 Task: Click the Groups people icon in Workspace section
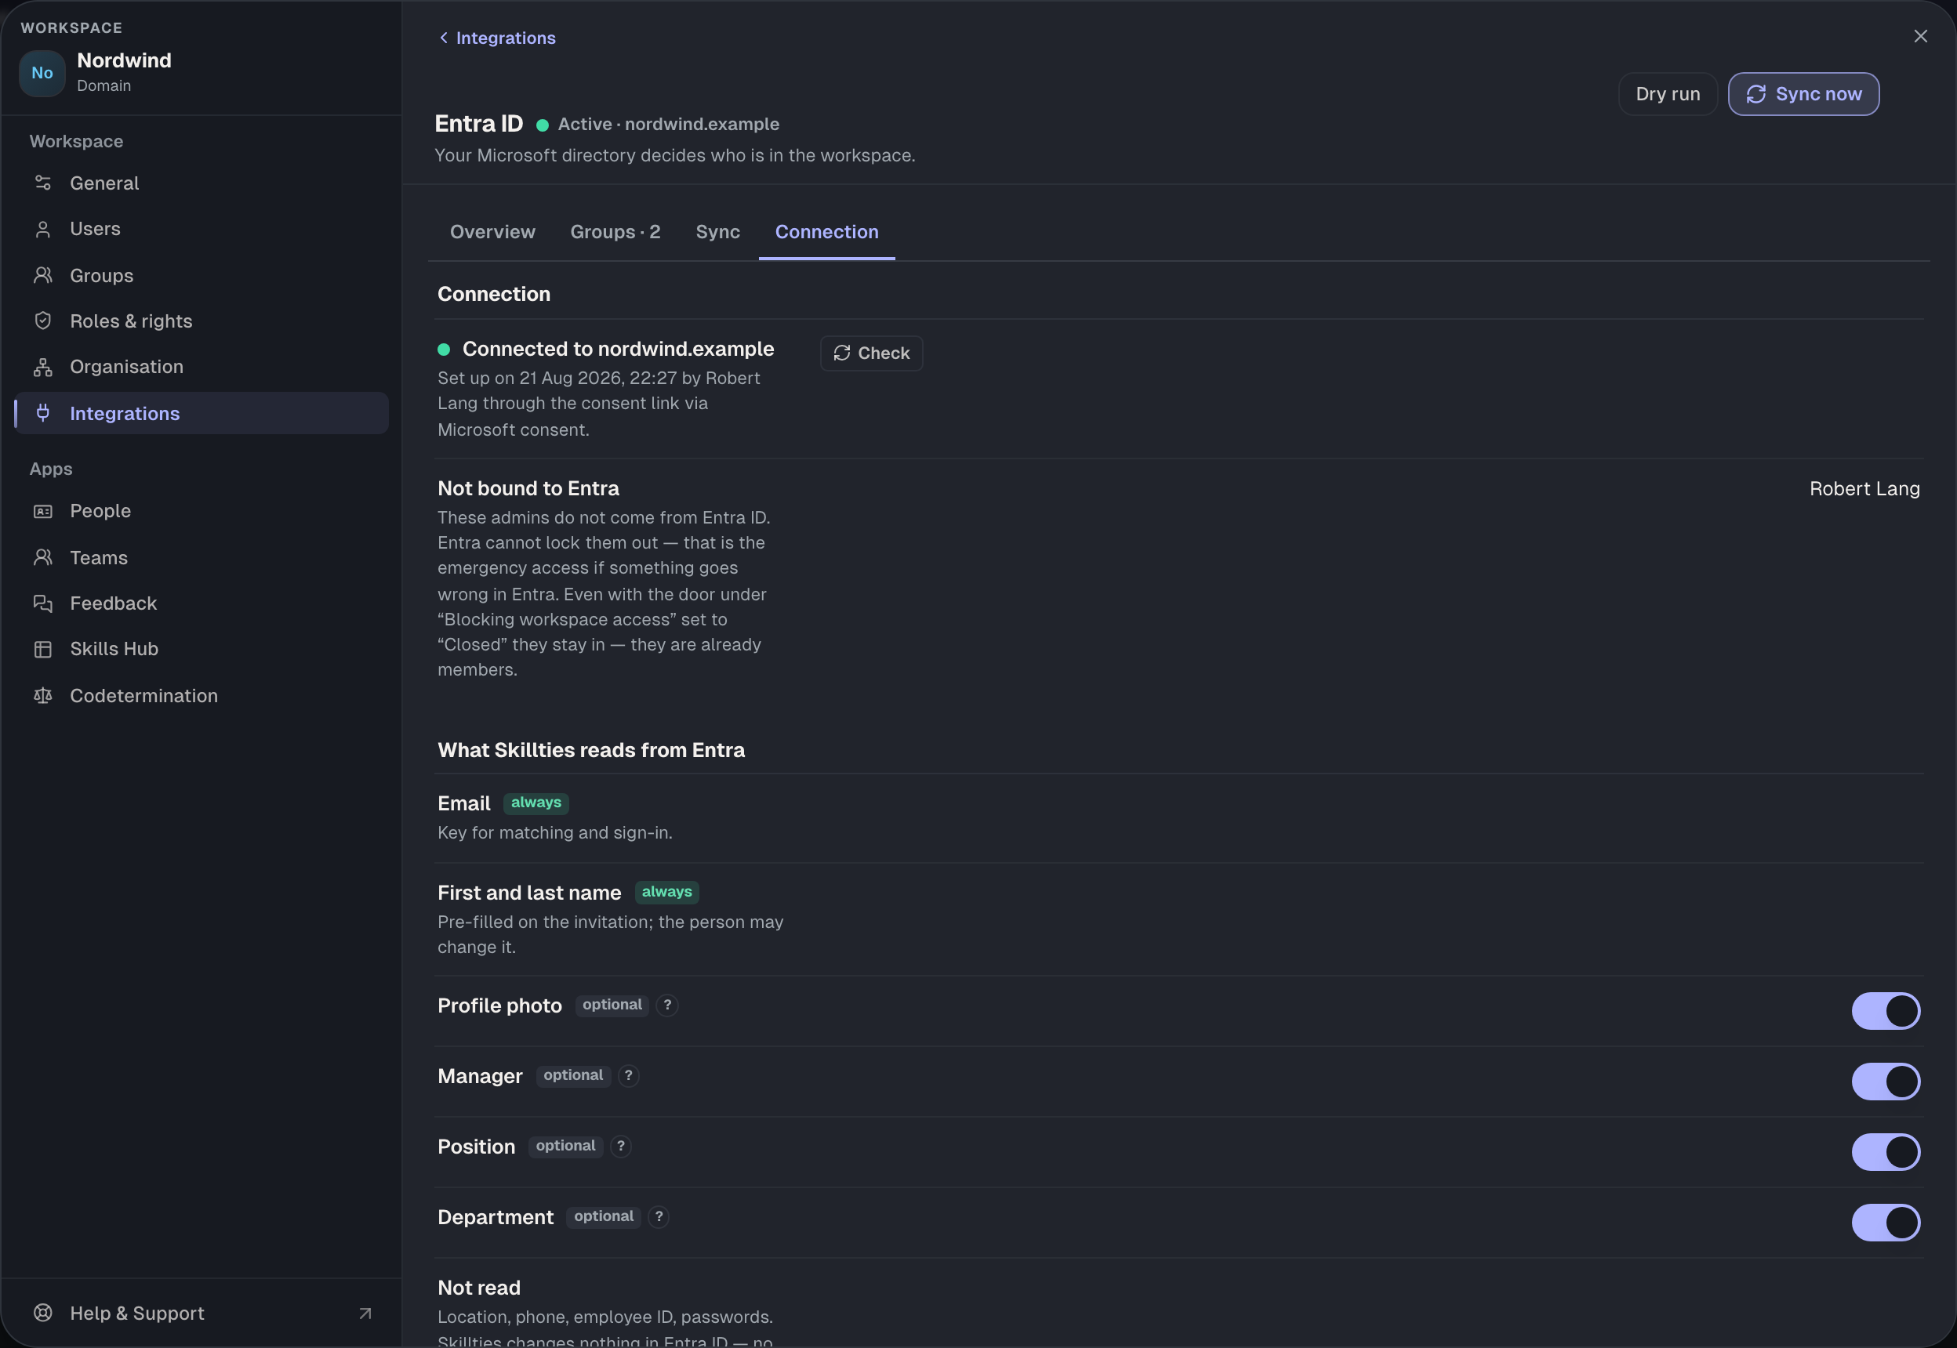43,275
